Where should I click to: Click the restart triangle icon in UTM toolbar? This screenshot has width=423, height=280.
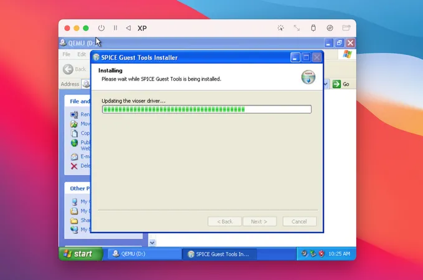(128, 28)
